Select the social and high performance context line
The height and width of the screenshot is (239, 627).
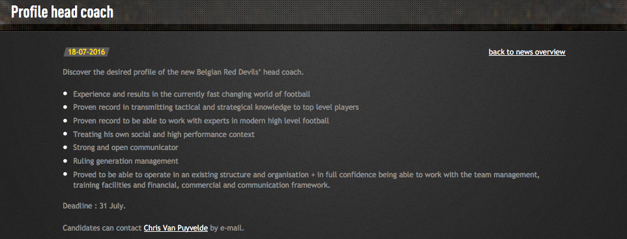pyautogui.click(x=164, y=134)
